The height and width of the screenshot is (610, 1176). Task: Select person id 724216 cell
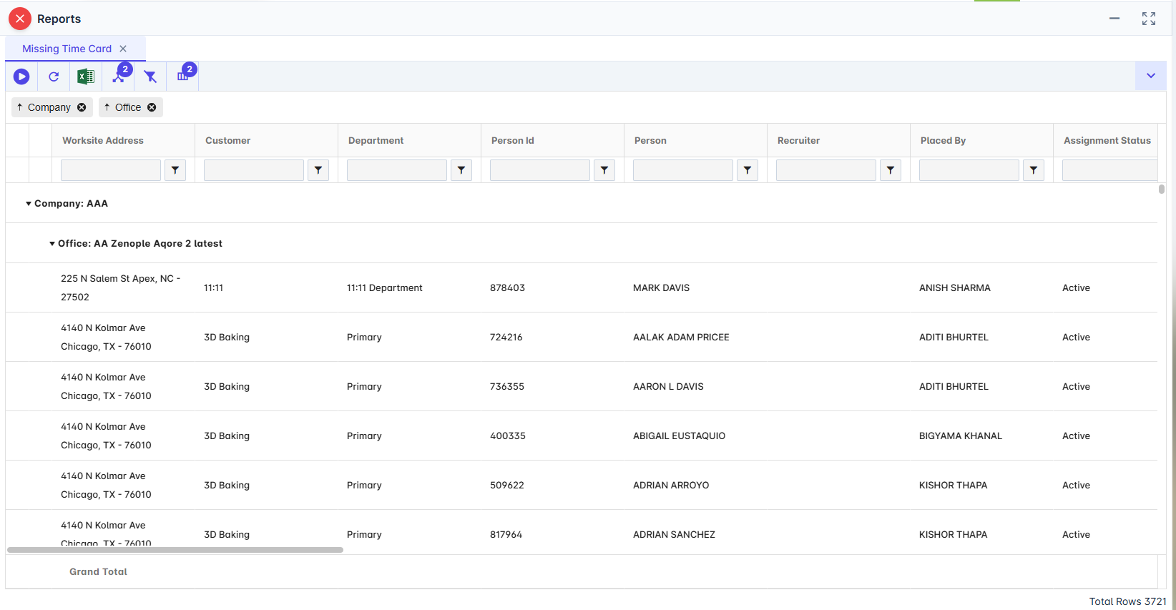[x=506, y=337]
